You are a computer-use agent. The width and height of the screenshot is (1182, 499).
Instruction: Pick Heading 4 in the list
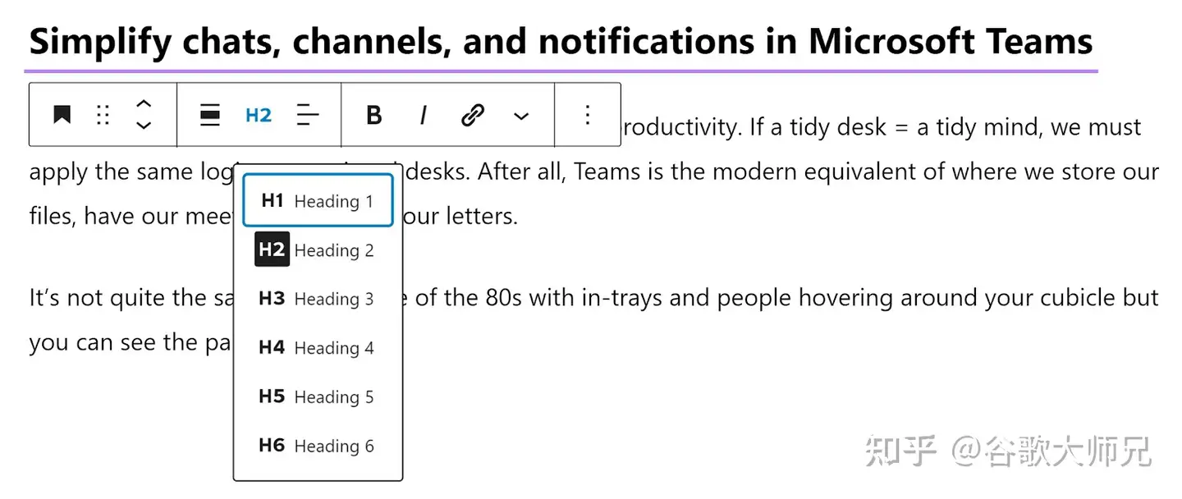[x=318, y=348]
